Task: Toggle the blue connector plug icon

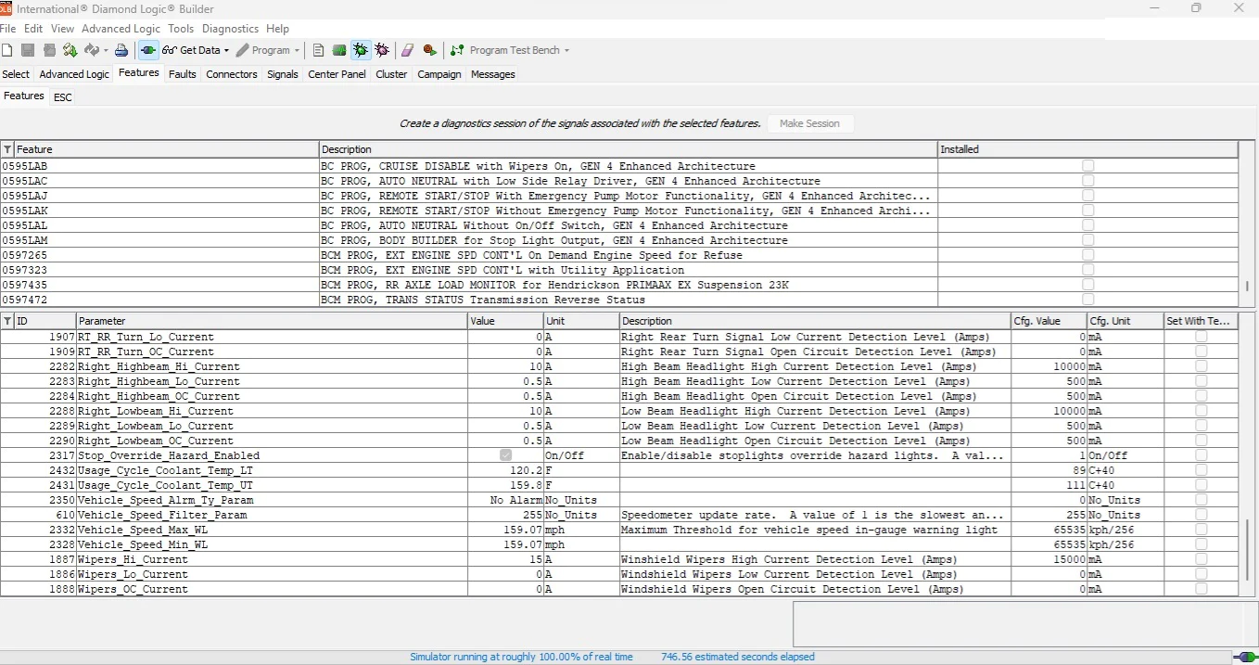Action: [148, 50]
